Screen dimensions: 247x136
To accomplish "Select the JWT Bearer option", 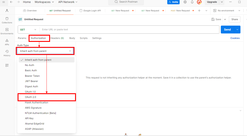I will (x=46, y=81).
